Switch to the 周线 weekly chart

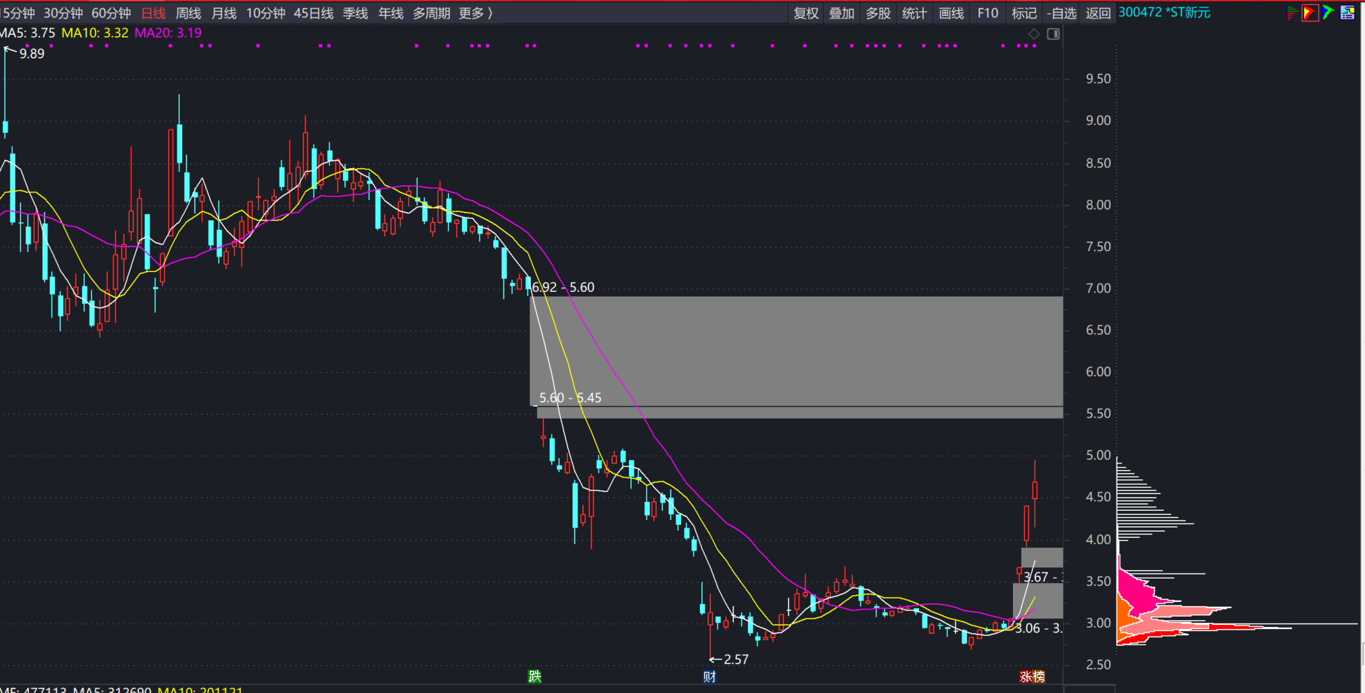click(189, 13)
